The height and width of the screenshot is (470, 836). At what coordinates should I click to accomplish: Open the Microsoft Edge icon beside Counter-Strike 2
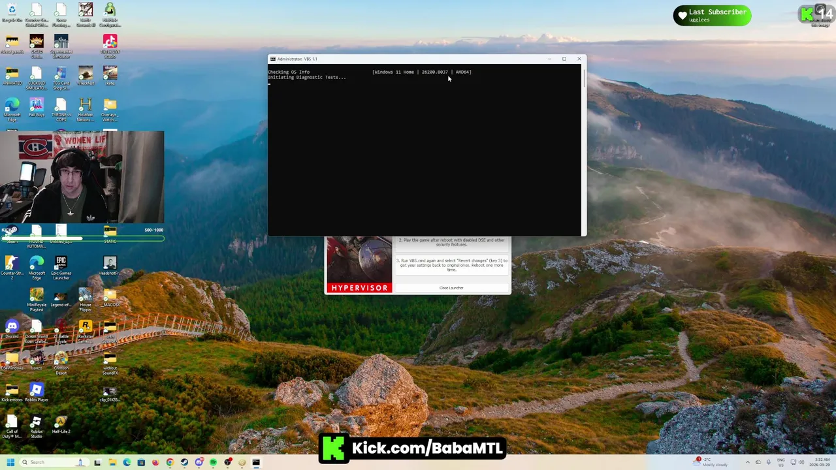coord(37,266)
